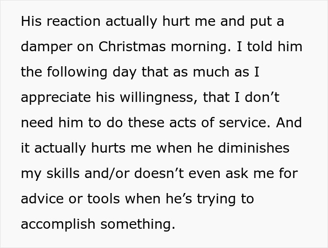Click the word "acts"

(185, 123)
